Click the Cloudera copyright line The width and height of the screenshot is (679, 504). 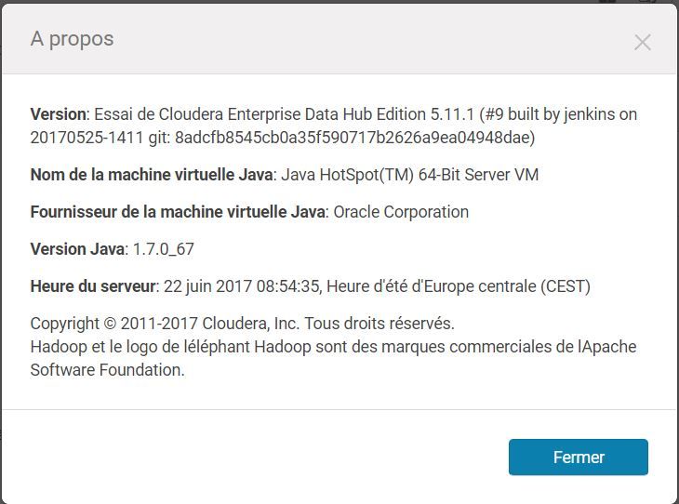[242, 324]
